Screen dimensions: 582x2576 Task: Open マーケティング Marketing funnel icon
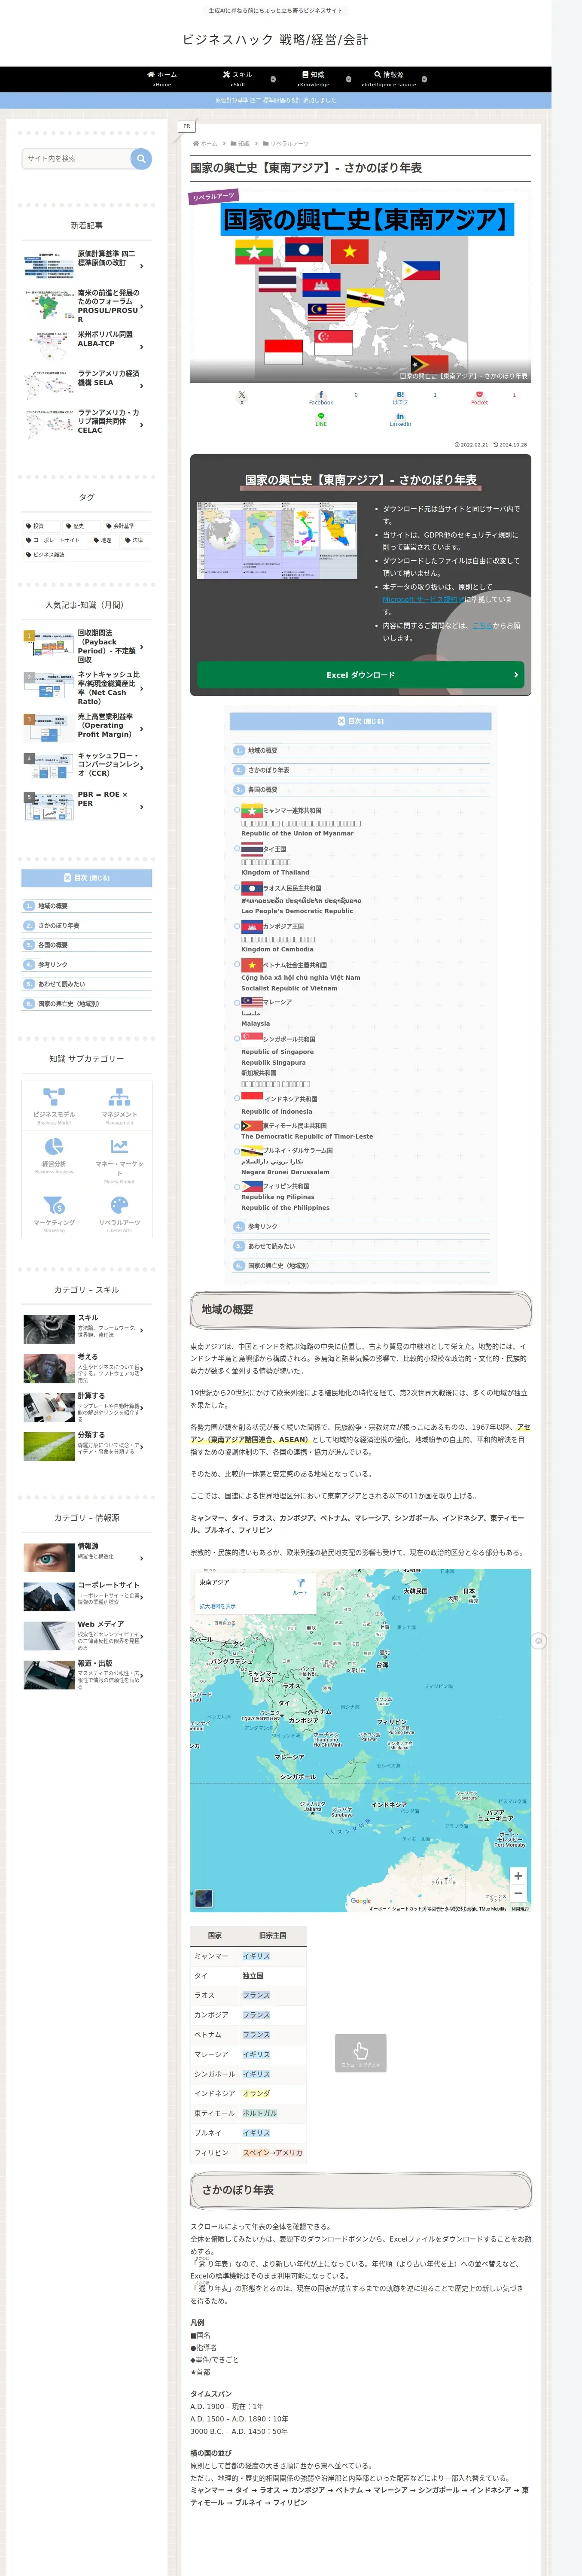coord(54,1205)
